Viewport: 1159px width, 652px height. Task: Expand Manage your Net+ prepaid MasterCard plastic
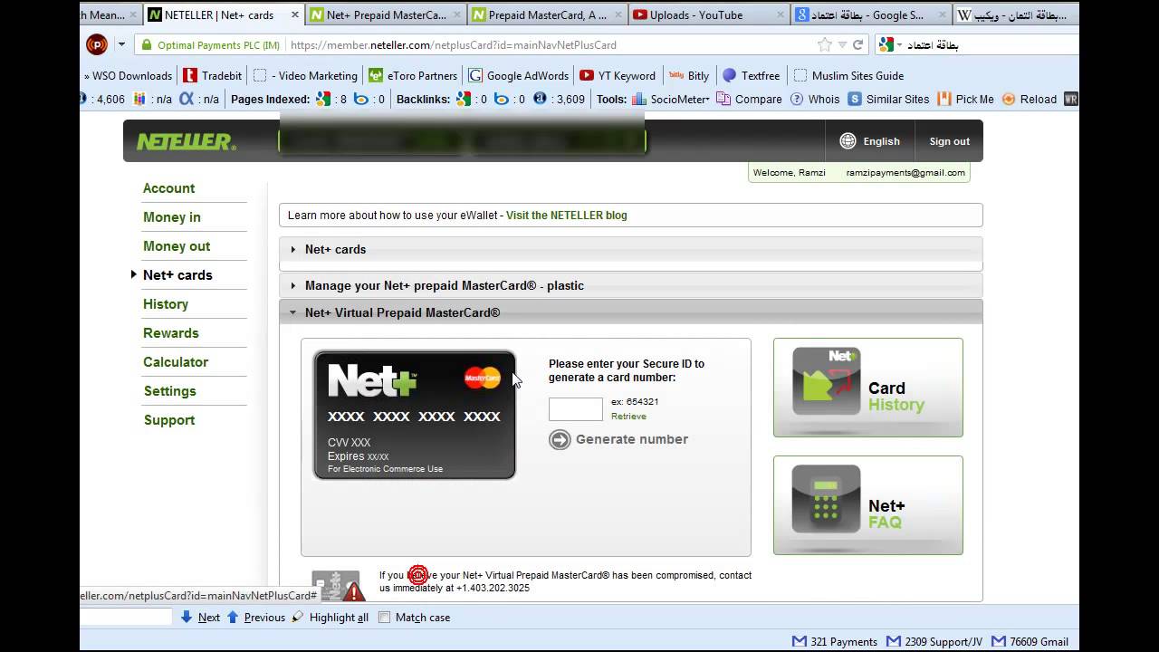click(631, 286)
